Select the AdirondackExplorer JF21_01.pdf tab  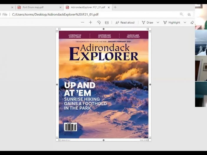(88, 7)
